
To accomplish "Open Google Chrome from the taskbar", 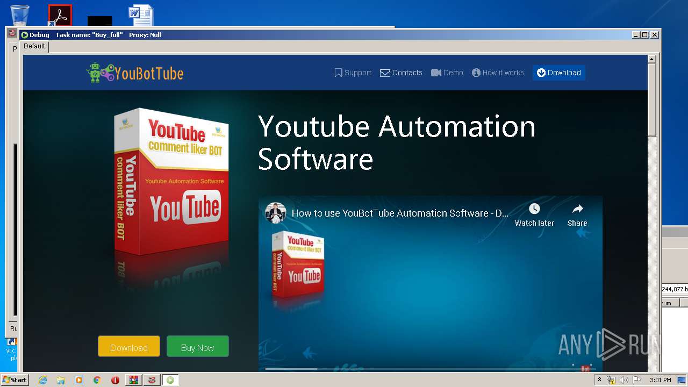I will [x=97, y=380].
